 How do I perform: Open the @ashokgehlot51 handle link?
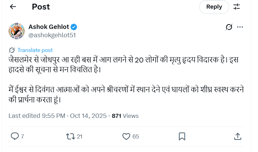52,35
